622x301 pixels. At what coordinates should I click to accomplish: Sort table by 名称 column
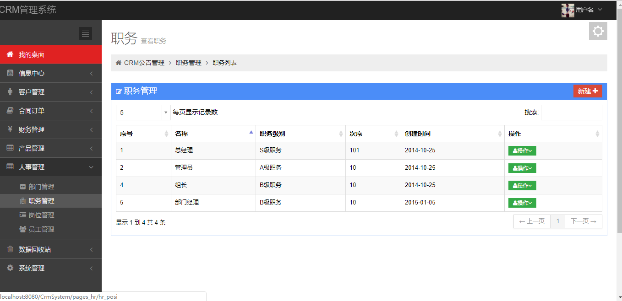click(x=213, y=134)
